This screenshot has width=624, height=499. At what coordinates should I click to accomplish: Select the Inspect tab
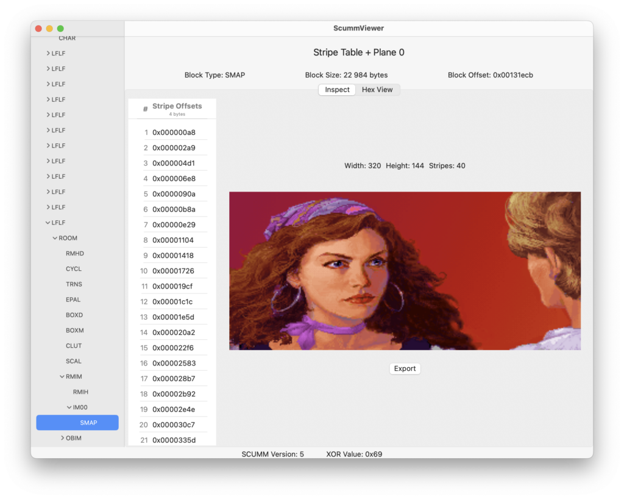click(x=337, y=90)
